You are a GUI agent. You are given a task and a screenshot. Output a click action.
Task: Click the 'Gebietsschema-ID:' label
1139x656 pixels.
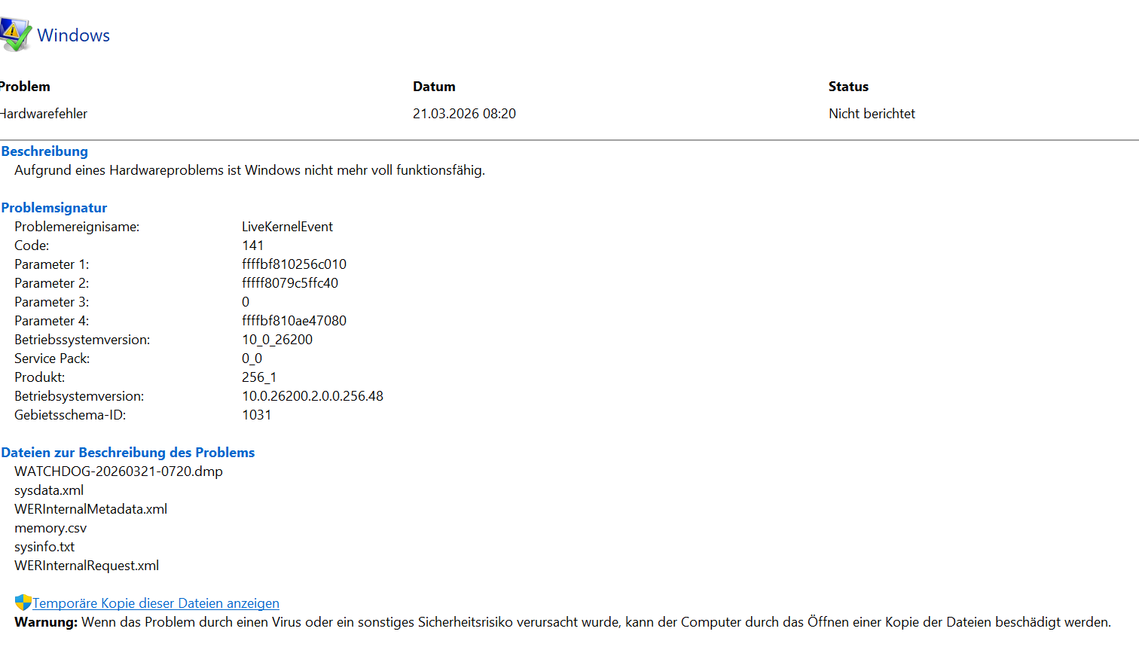tap(70, 415)
